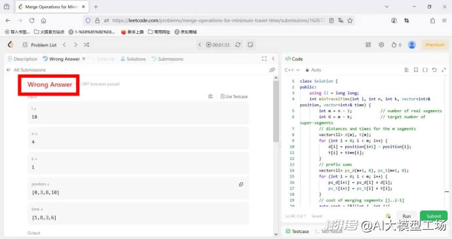Go back to All Submissions
The height and width of the screenshot is (239, 452).
click(26, 70)
